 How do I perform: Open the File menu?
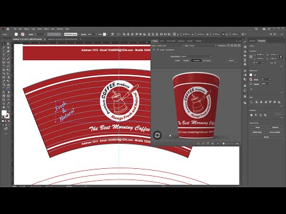click(15, 29)
